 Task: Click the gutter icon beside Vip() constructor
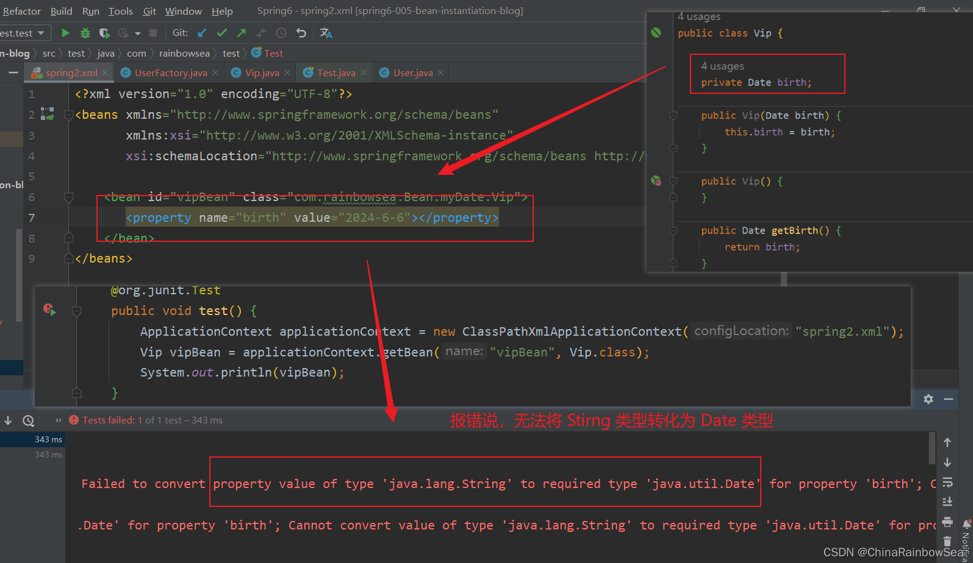click(656, 180)
